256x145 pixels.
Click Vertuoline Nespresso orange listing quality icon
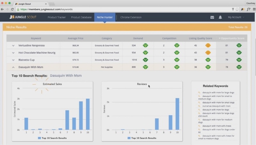tap(208, 45)
